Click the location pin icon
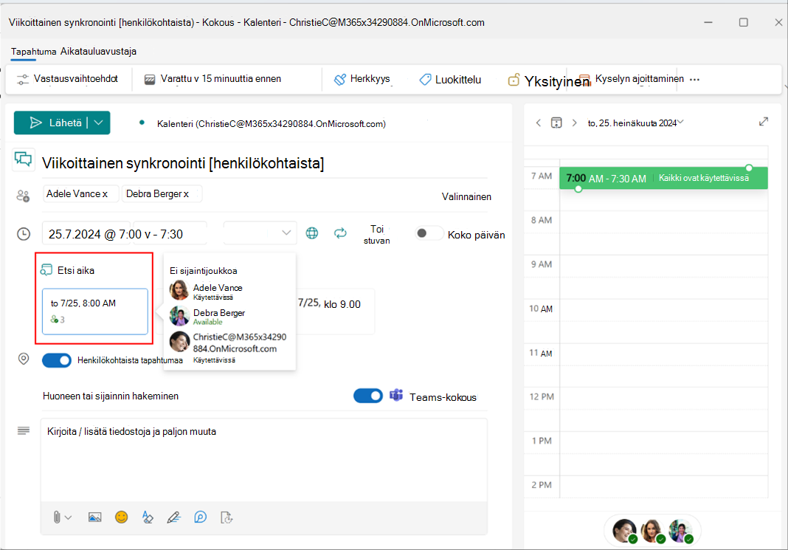This screenshot has height=550, width=788. coord(24,359)
